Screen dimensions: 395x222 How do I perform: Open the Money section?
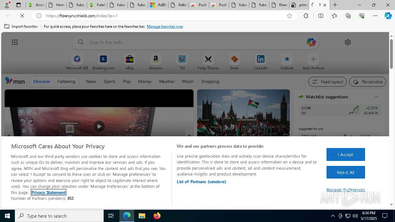click(x=145, y=81)
